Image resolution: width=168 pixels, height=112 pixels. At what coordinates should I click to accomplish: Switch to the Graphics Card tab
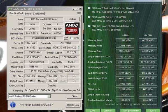coord(16,13)
